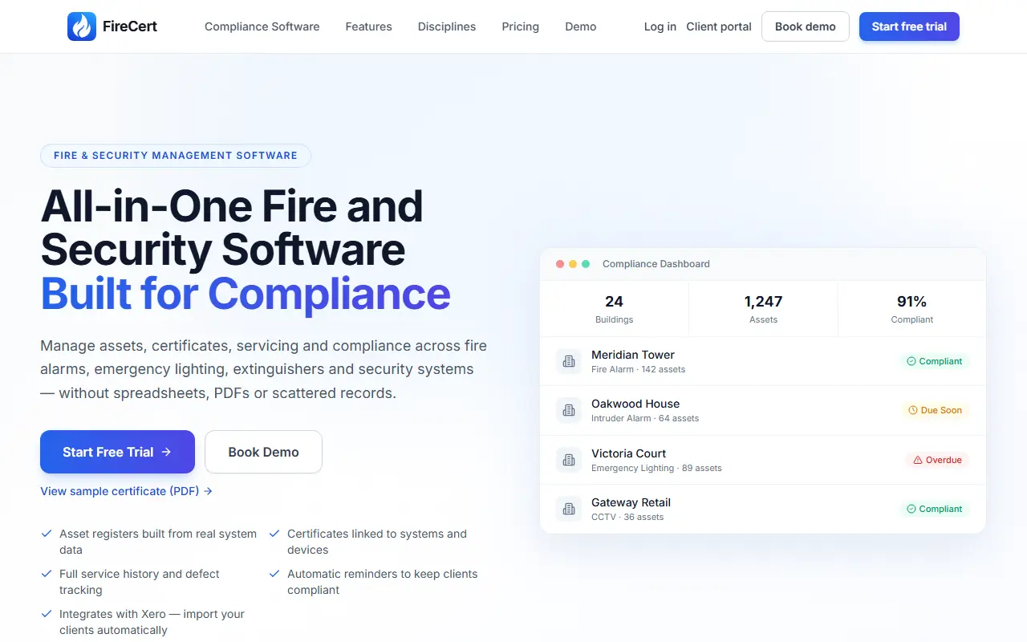
Task: Click the building icon beside Gateway Retail
Action: click(569, 509)
